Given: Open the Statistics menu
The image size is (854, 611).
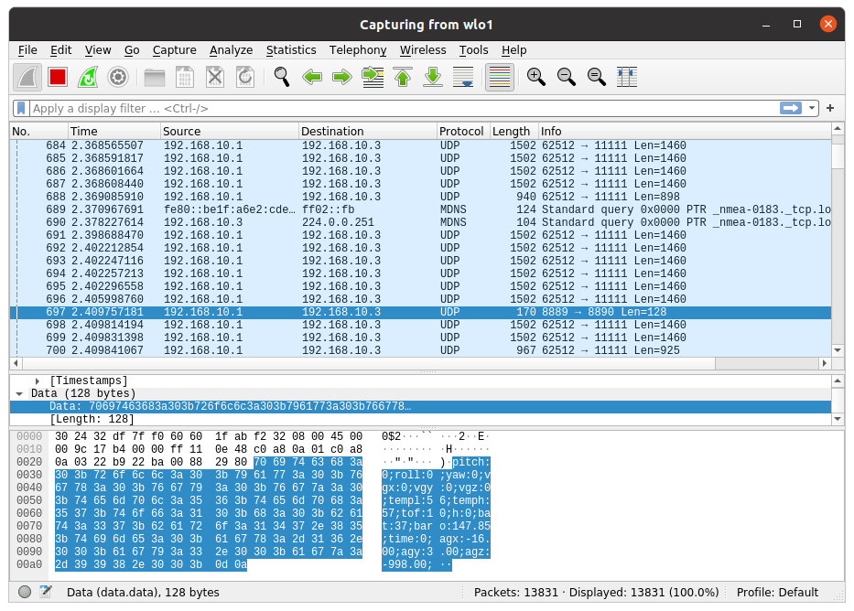Looking at the screenshot, I should pyautogui.click(x=290, y=50).
